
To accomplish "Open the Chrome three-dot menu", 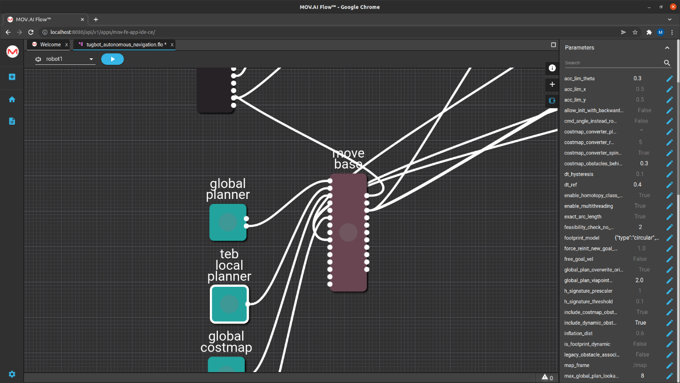I will tap(673, 32).
